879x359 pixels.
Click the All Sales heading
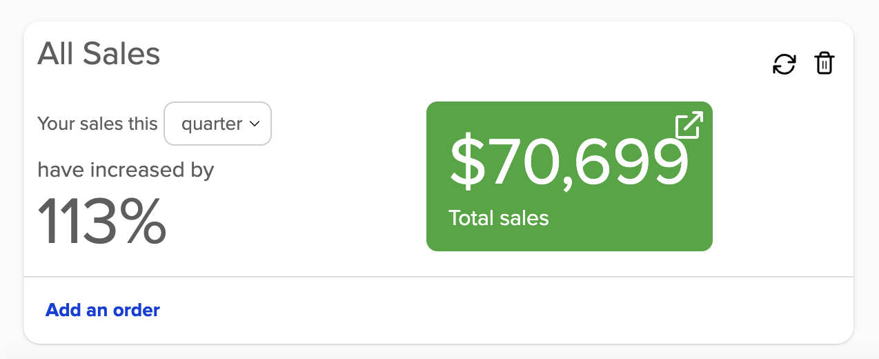point(99,54)
